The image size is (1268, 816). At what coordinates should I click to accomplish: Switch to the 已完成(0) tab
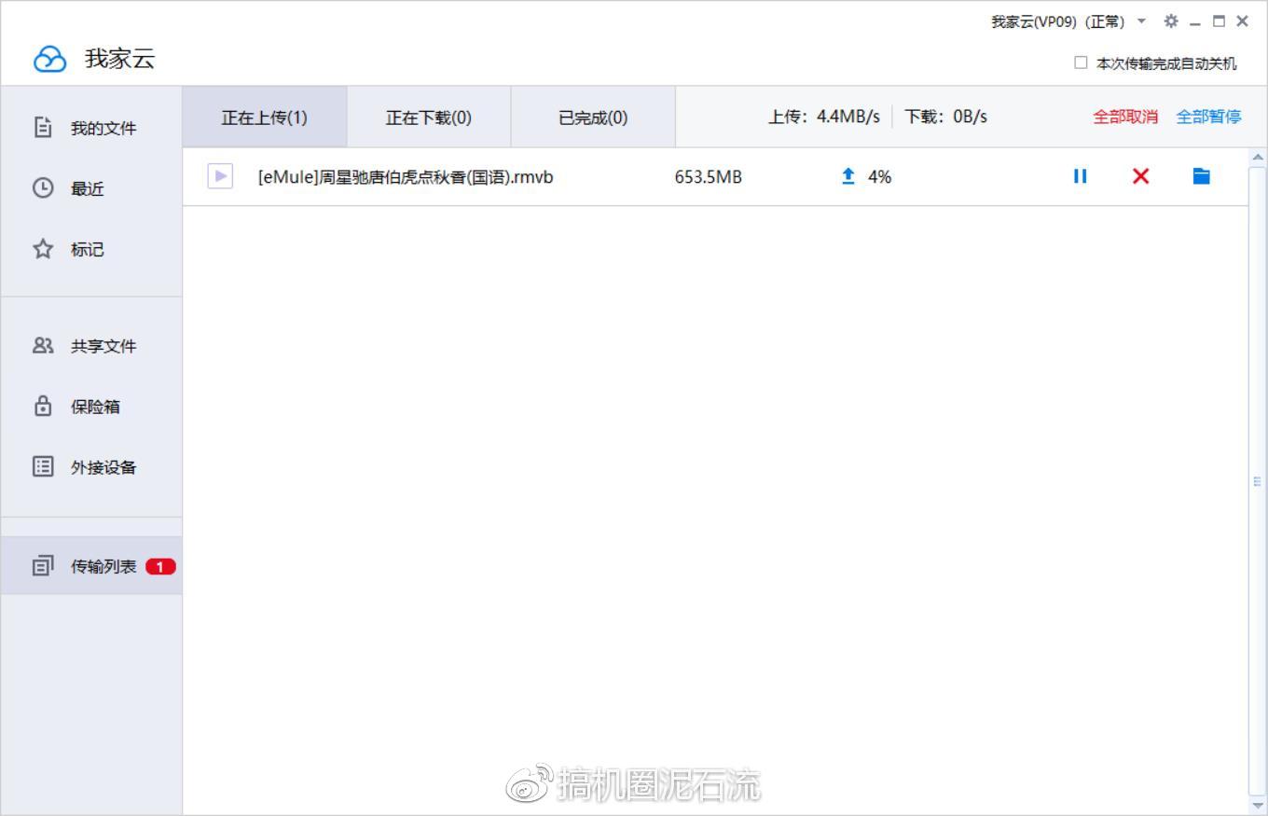(x=593, y=118)
